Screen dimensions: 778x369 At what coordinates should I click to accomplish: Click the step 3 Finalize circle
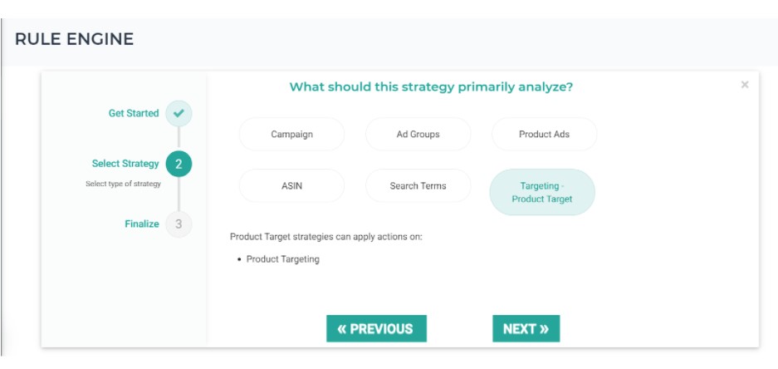[x=179, y=224]
